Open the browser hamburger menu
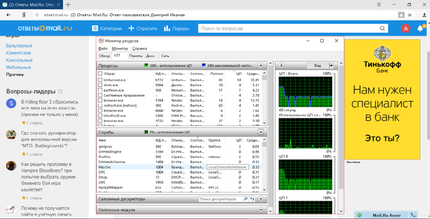This screenshot has height=219, width=430. pos(379,4)
